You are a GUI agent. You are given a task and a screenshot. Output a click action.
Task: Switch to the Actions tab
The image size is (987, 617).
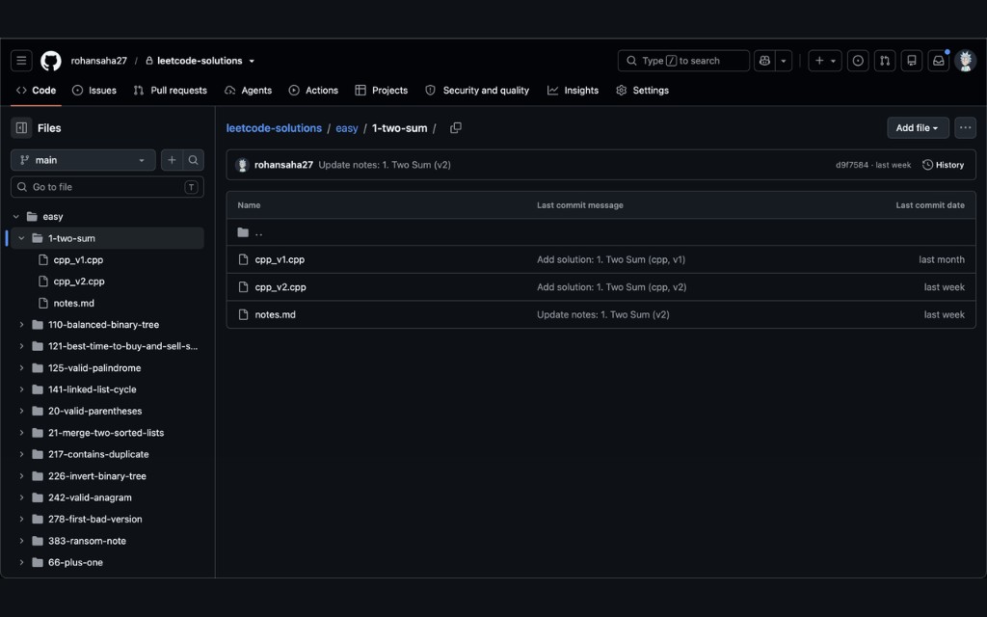(x=313, y=90)
